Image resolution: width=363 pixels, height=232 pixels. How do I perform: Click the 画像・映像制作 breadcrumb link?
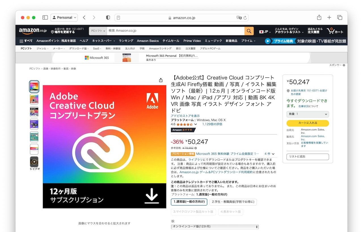click(x=52, y=69)
